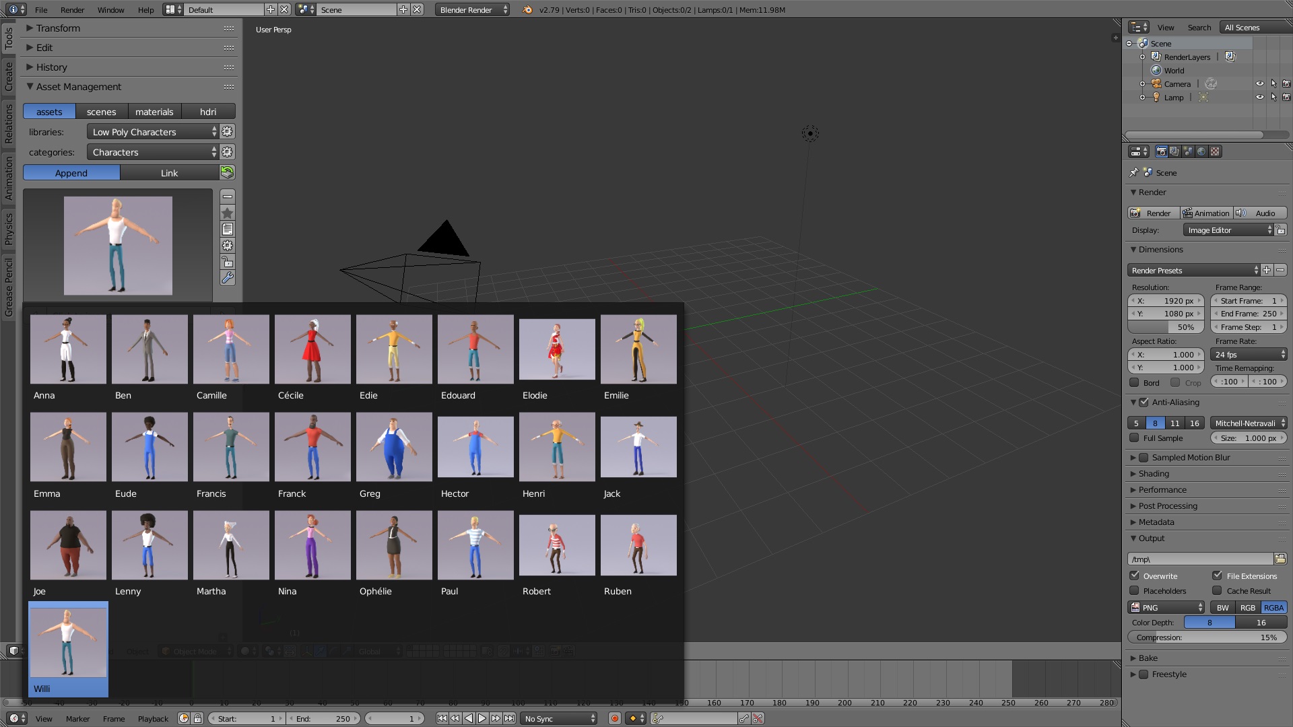The height and width of the screenshot is (727, 1293).
Task: Open the categories settings gear icon
Action: tap(228, 151)
